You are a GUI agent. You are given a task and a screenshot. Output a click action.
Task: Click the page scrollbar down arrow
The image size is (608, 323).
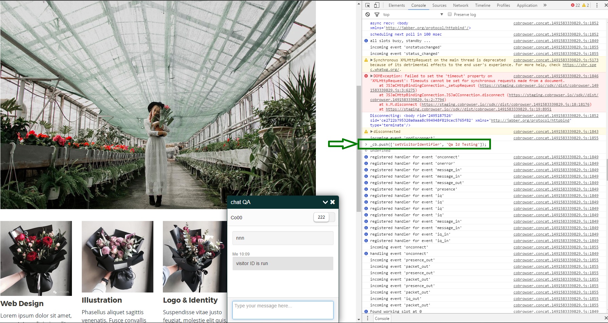click(359, 320)
